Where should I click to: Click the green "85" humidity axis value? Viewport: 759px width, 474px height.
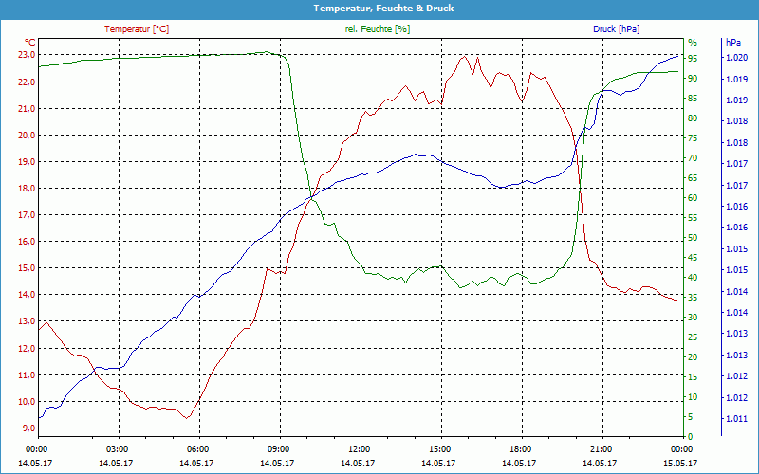693,99
